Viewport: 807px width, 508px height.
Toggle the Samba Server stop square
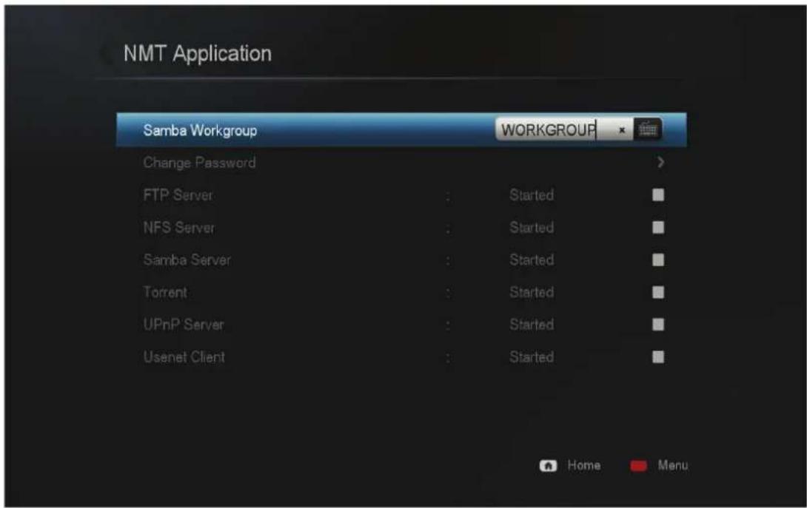point(658,260)
